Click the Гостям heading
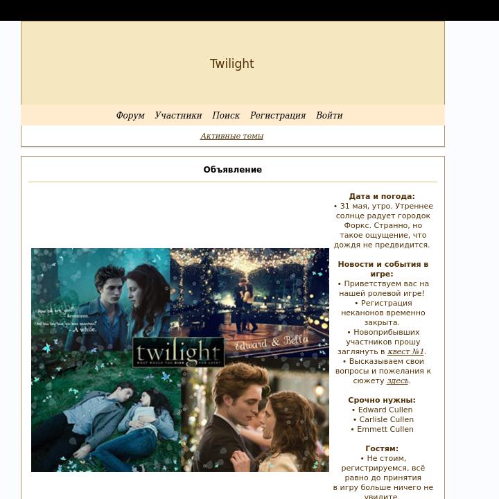The image size is (499, 499). pos(382,448)
